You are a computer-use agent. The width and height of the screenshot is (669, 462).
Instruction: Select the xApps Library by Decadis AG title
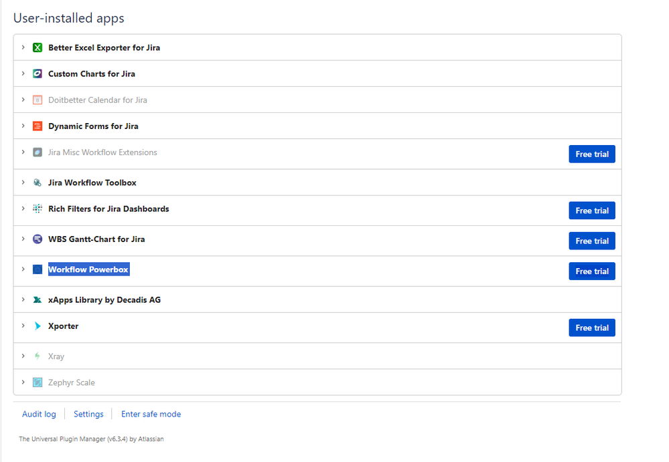tap(104, 300)
